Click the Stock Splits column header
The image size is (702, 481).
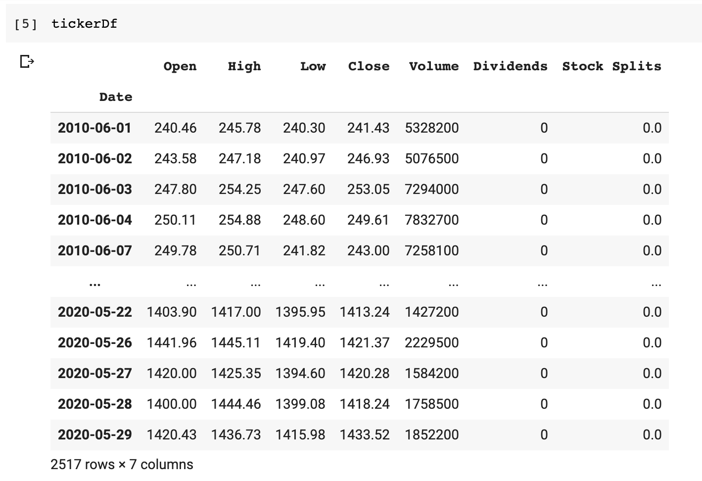pos(611,66)
